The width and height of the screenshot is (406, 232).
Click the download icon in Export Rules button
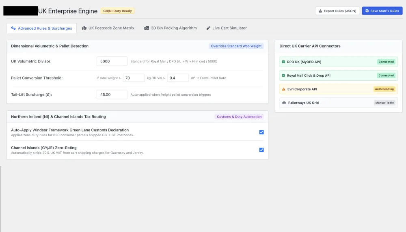pyautogui.click(x=320, y=11)
